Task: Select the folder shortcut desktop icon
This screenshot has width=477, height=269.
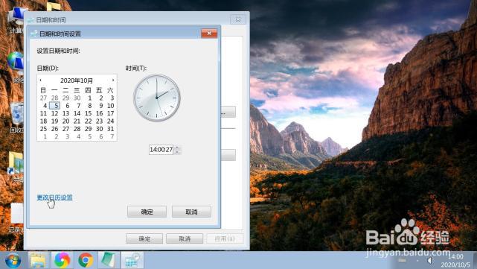Action: pyautogui.click(x=16, y=168)
